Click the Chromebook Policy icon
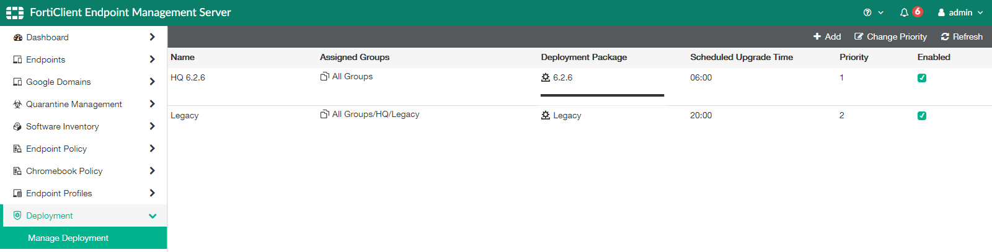The image size is (992, 252). point(17,171)
